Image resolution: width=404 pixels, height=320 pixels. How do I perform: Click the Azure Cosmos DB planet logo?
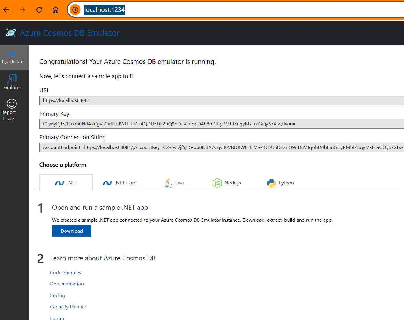[x=11, y=32]
